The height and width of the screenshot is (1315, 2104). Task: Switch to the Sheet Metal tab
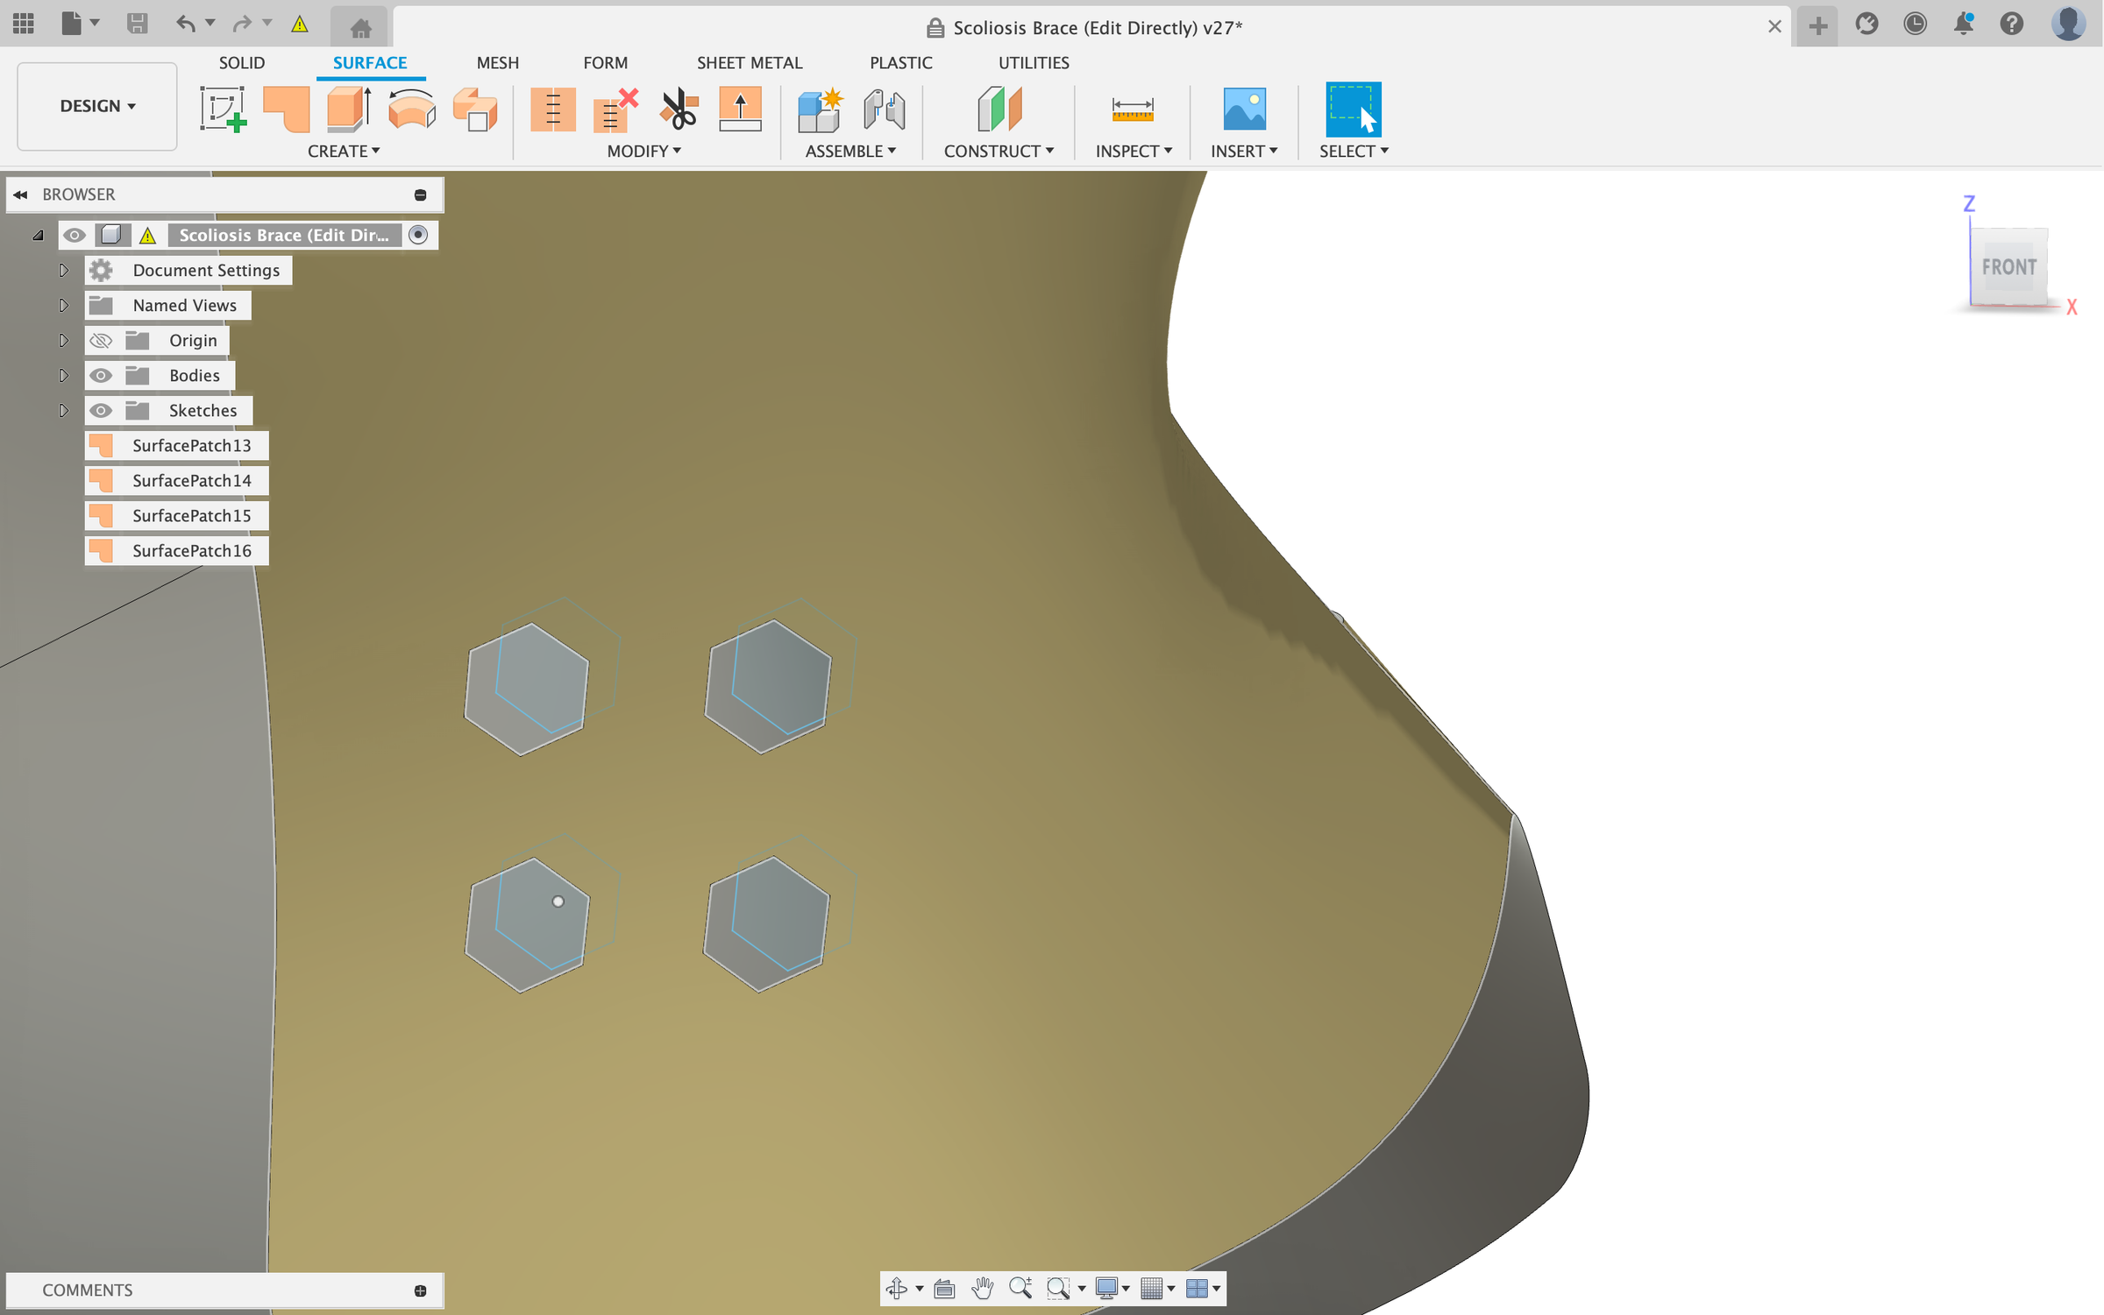coord(750,62)
